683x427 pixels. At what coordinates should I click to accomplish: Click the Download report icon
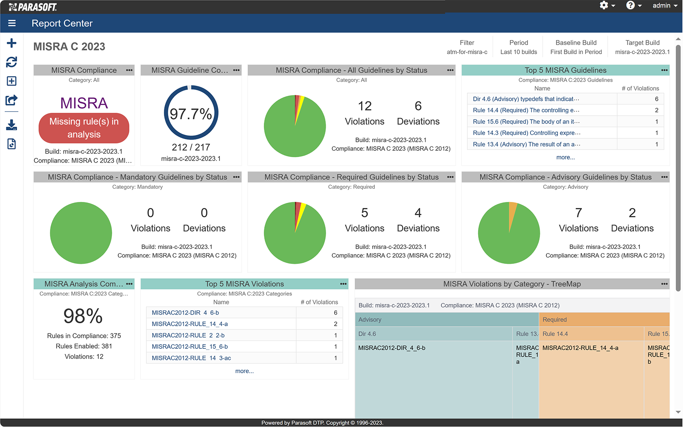12,125
